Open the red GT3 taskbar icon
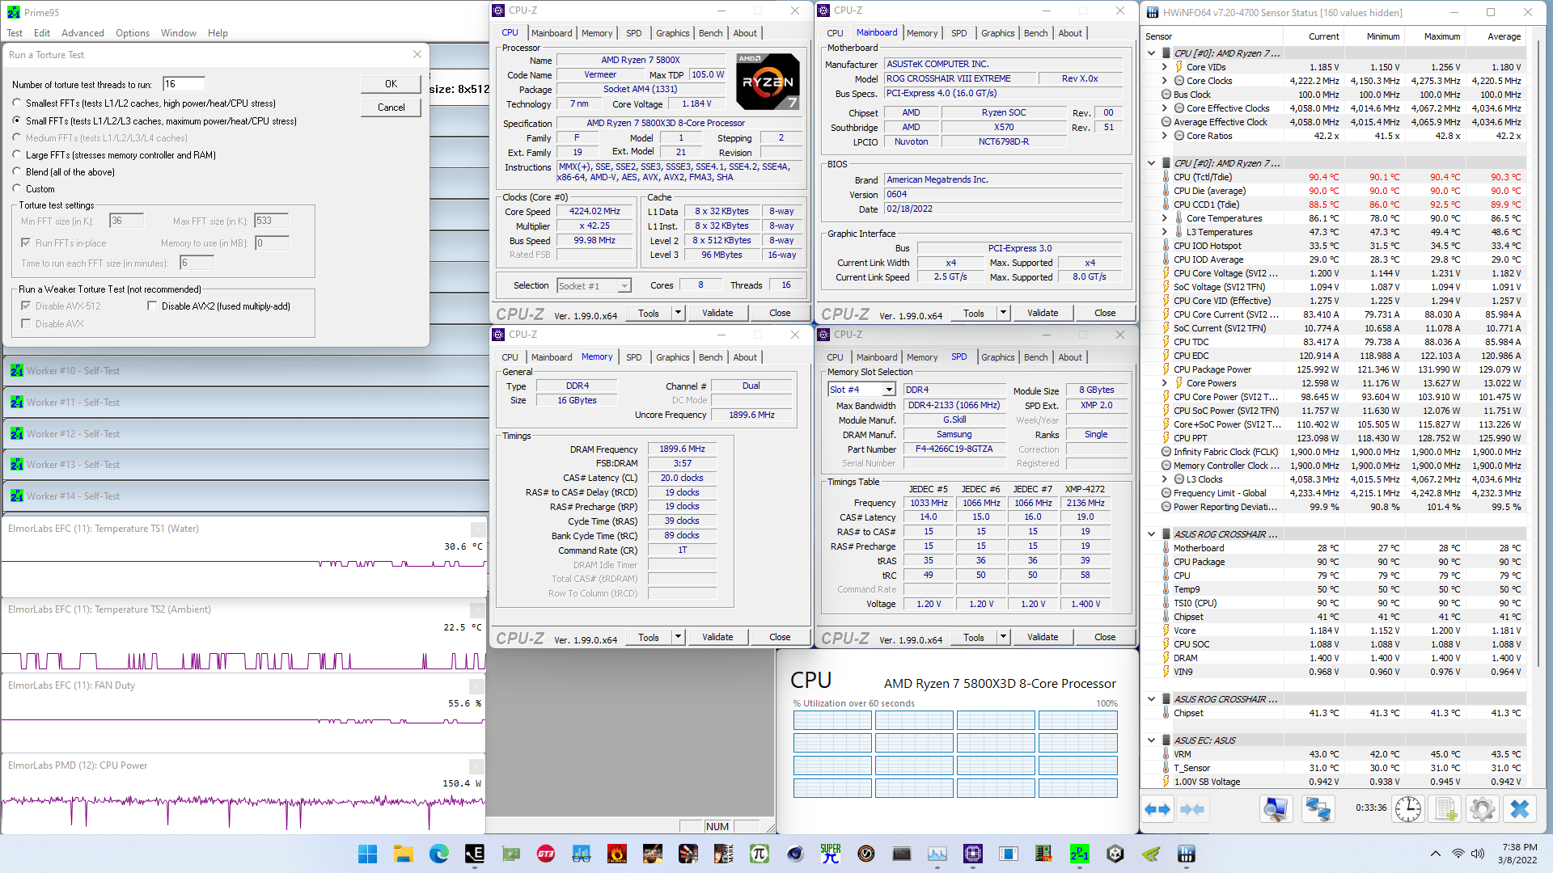Viewport: 1553px width, 873px height. (545, 854)
